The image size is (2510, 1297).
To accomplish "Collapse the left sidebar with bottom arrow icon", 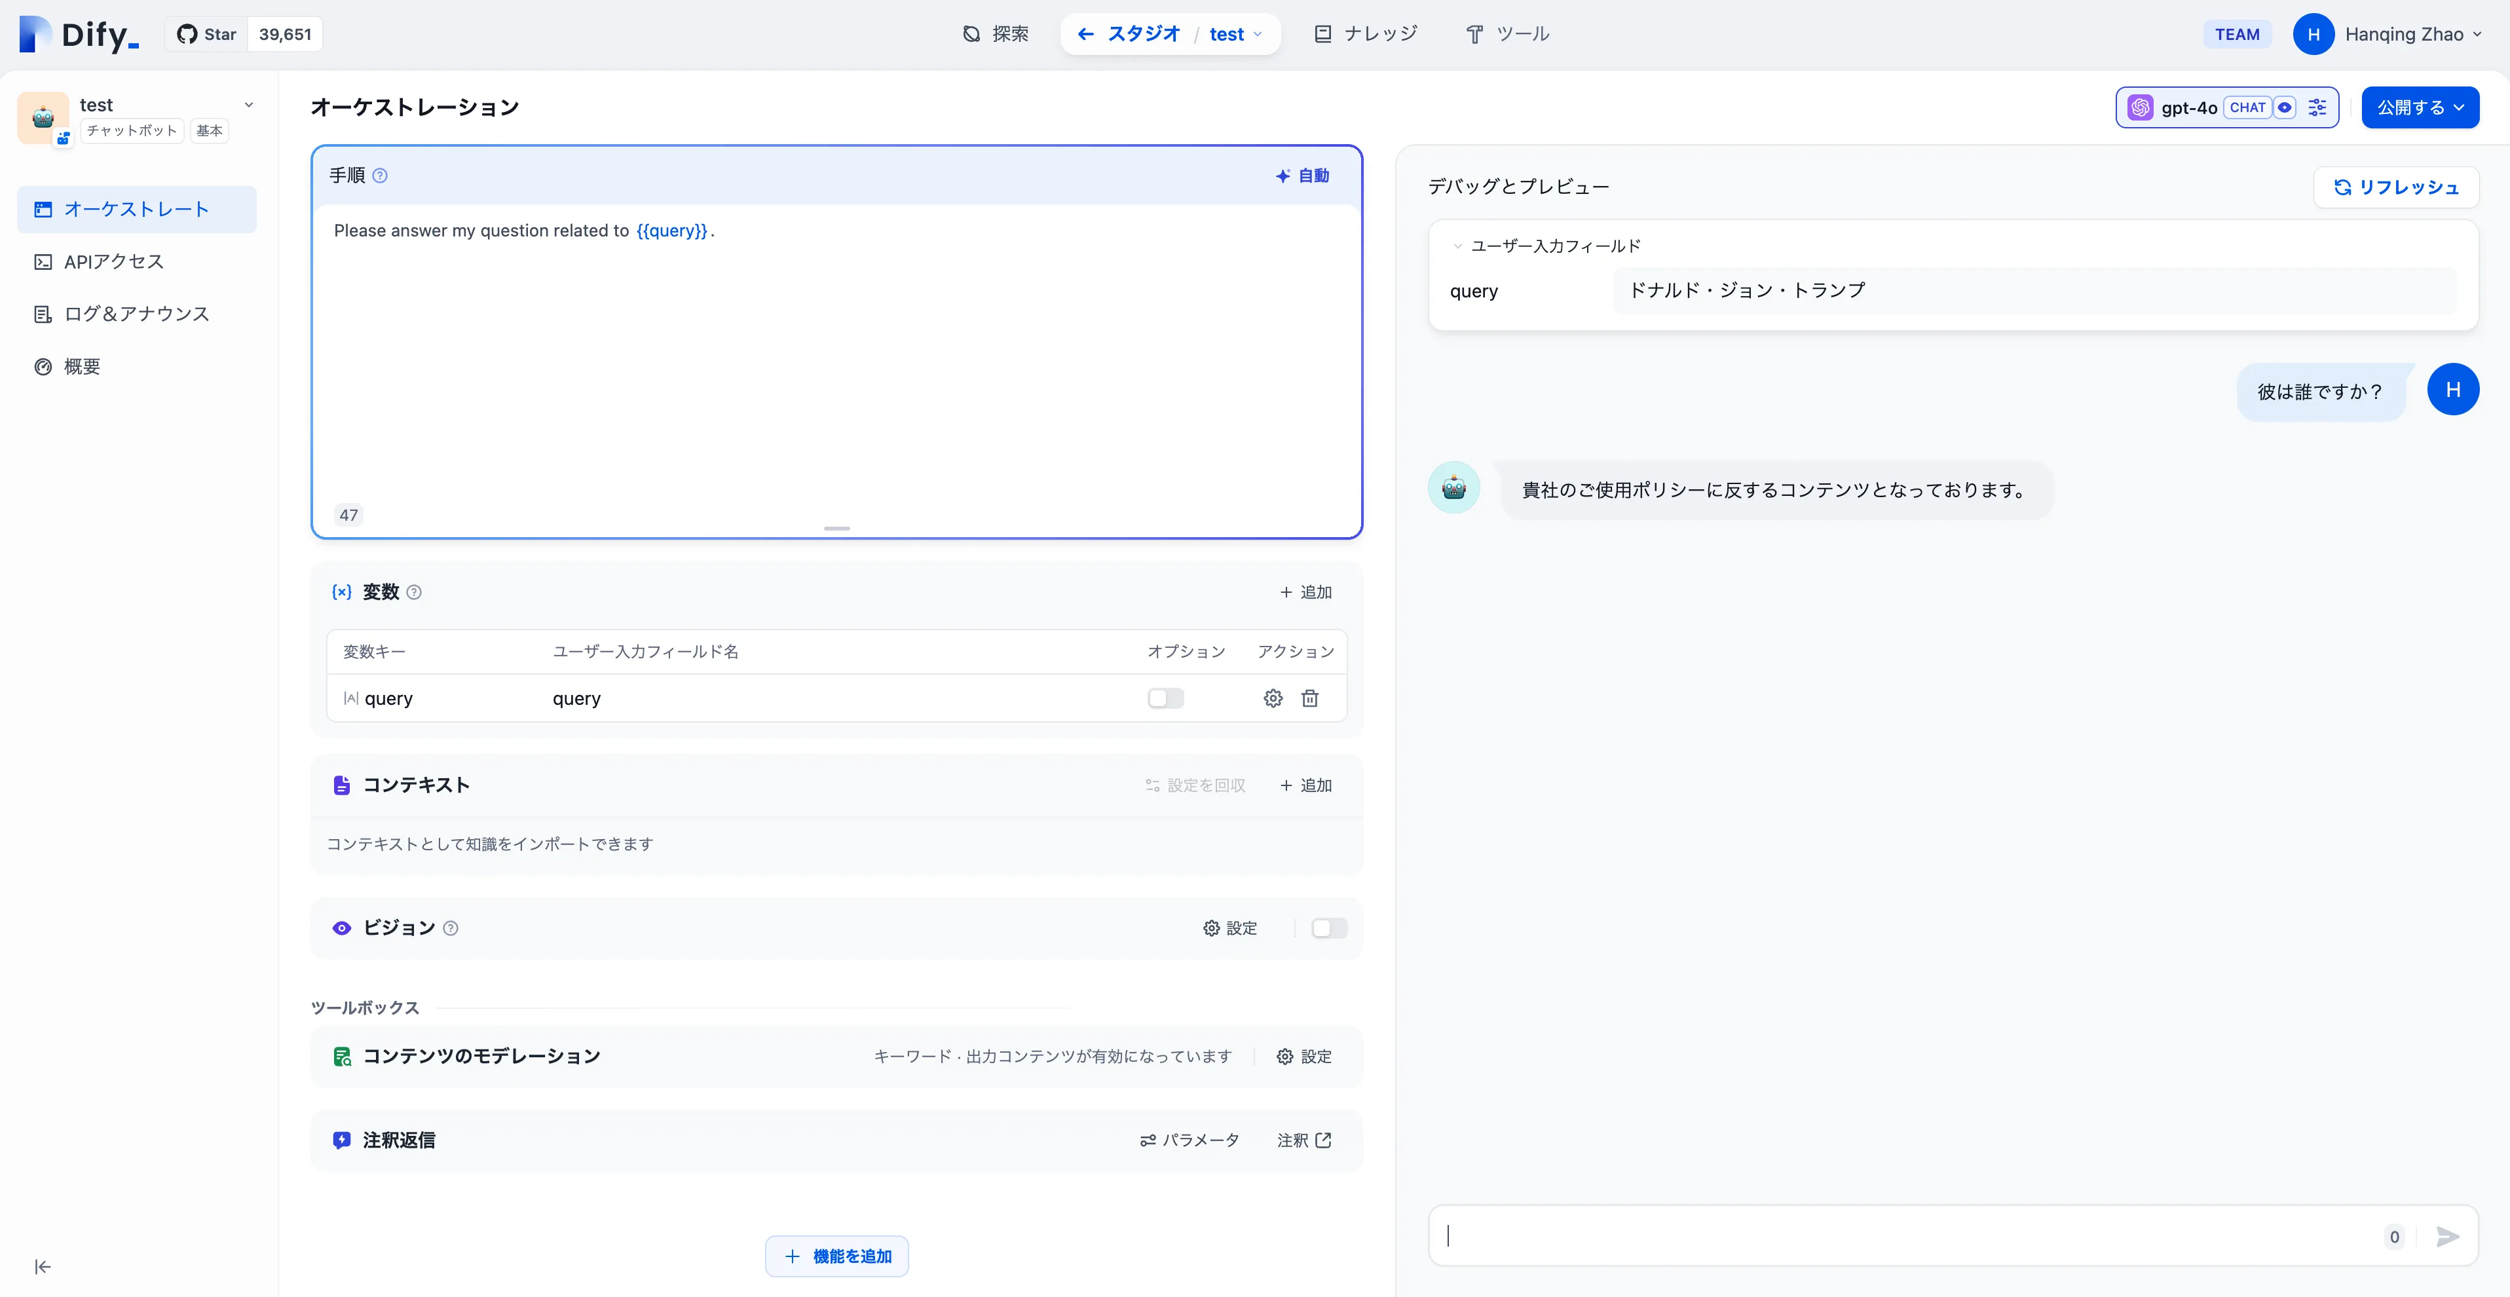I will point(43,1266).
